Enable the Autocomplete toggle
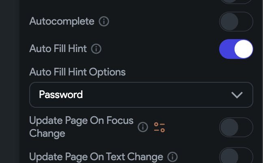 (236, 21)
